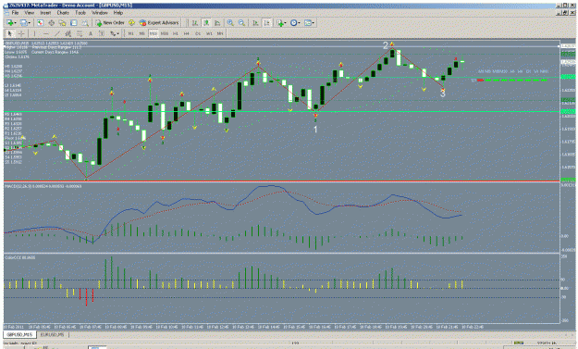The height and width of the screenshot is (349, 578).
Task: Open the Indicators list icon
Action: [x=280, y=23]
